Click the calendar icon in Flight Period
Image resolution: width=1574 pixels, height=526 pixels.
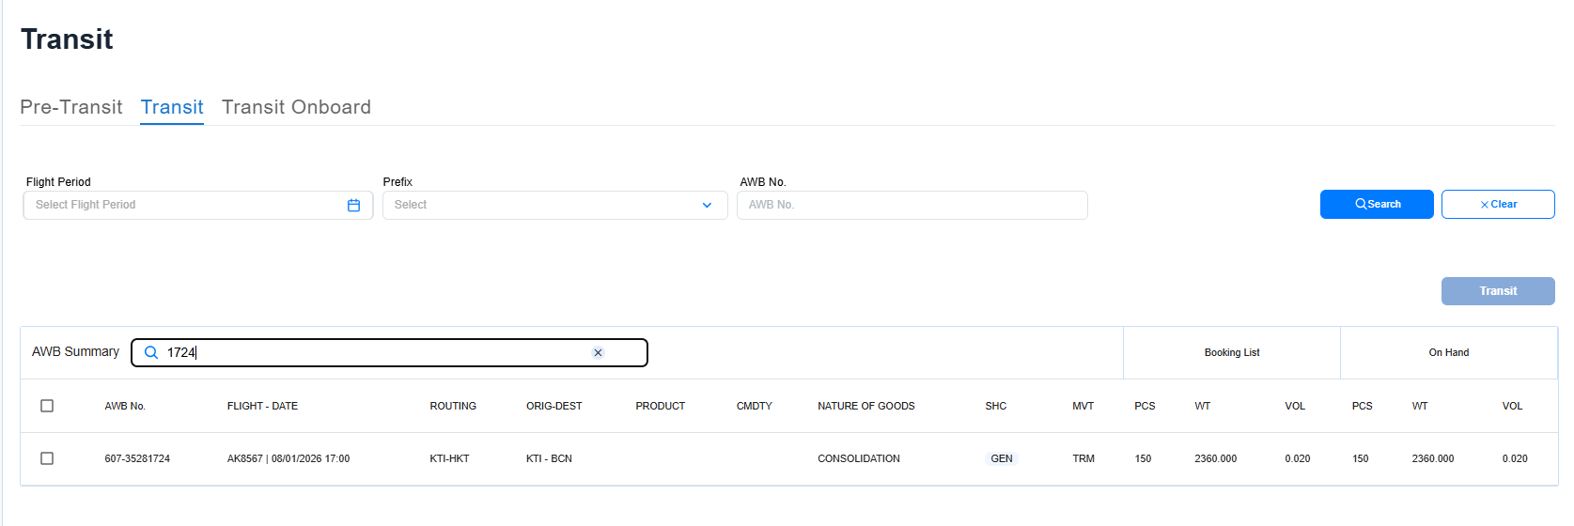tap(353, 206)
